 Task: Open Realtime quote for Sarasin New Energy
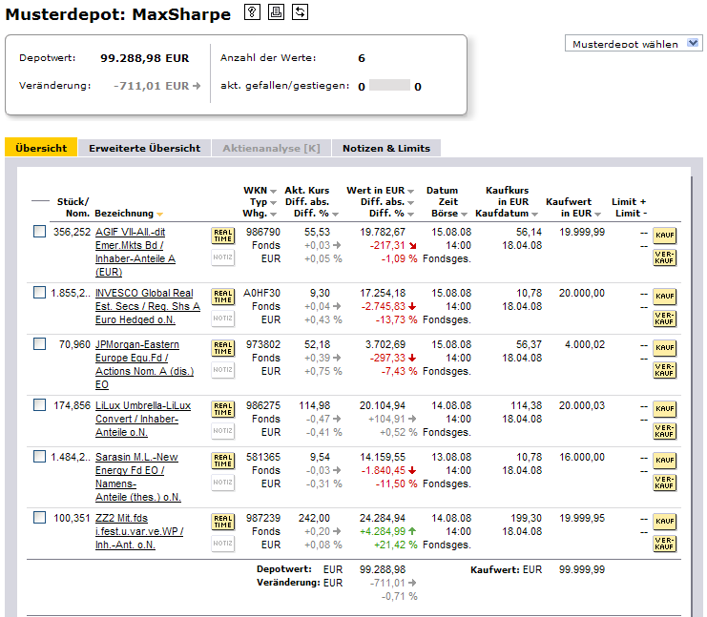[222, 463]
